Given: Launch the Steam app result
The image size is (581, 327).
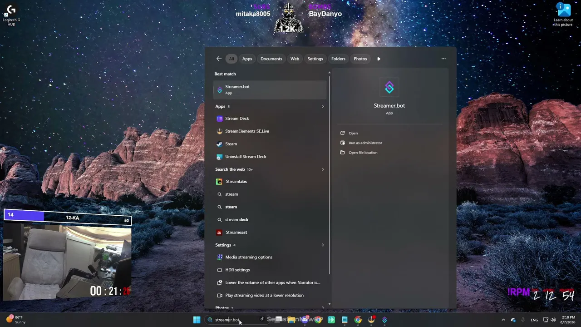Looking at the screenshot, I should point(270,144).
